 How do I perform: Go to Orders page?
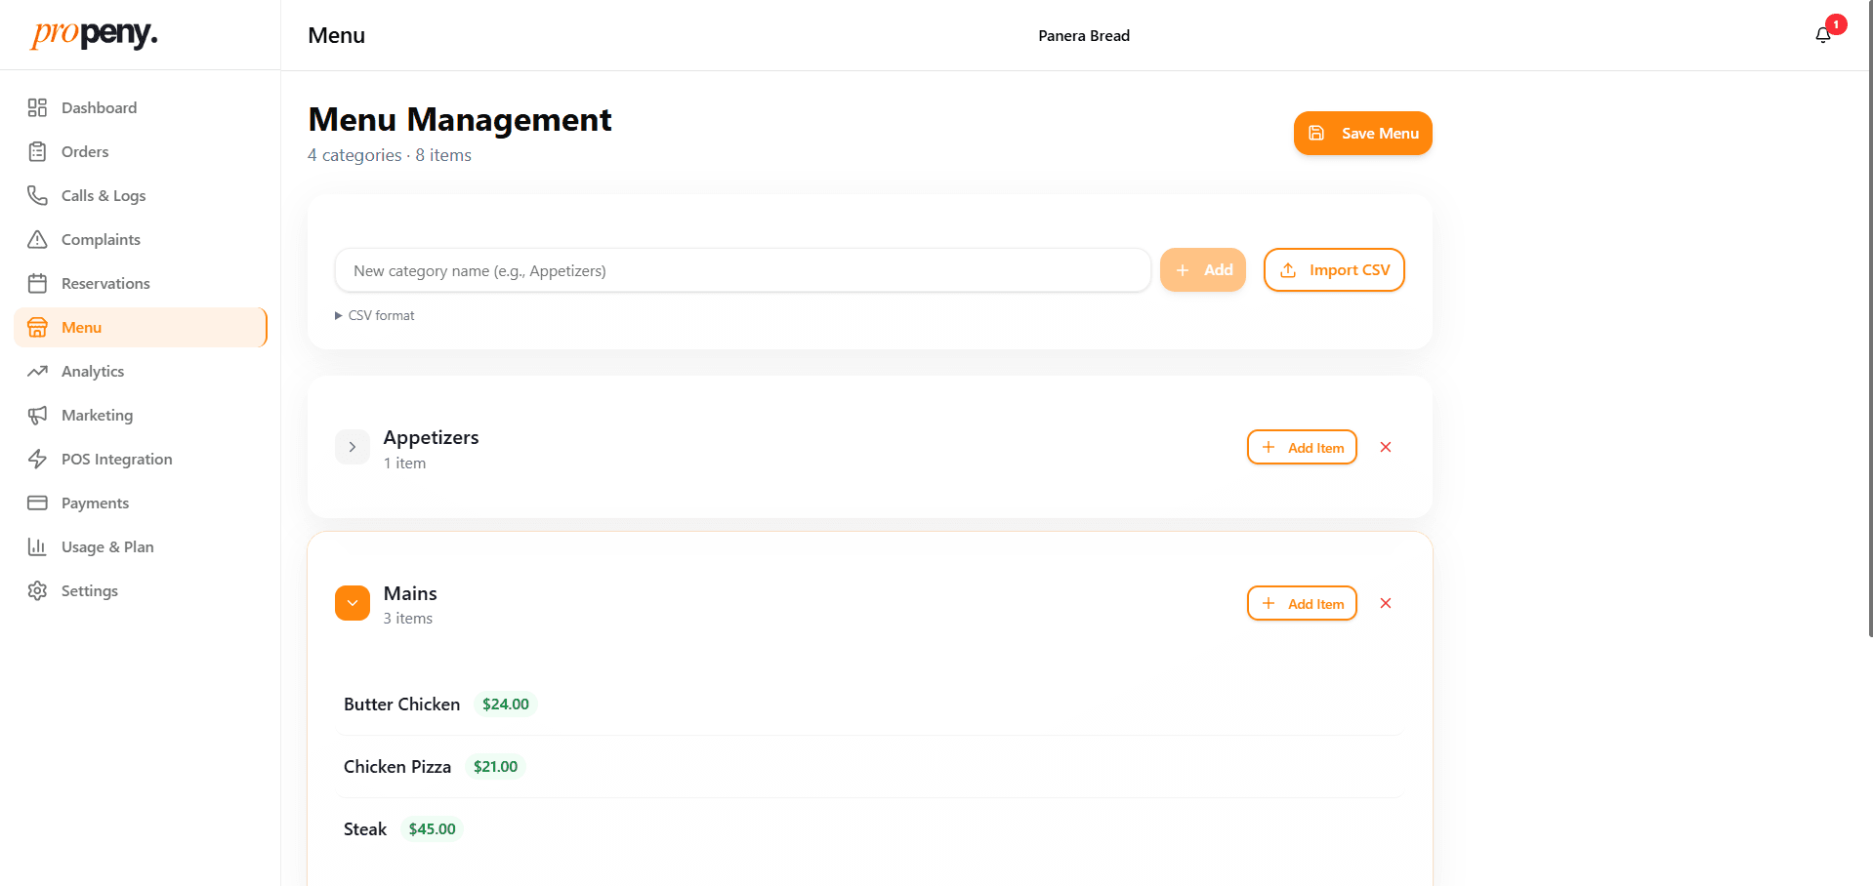click(x=140, y=151)
